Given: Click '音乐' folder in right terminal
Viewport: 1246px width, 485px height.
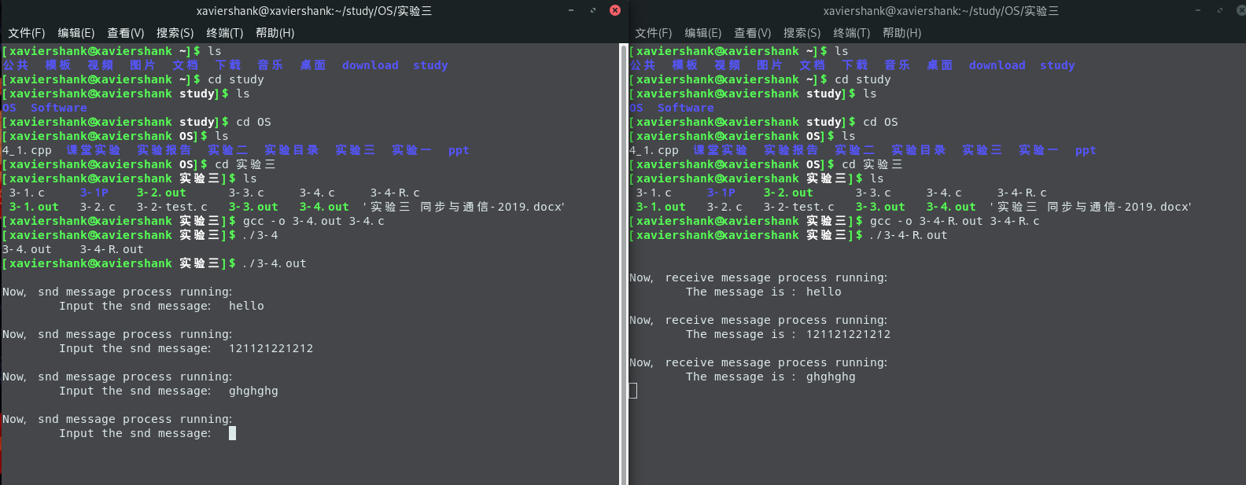Looking at the screenshot, I should click(x=898, y=65).
